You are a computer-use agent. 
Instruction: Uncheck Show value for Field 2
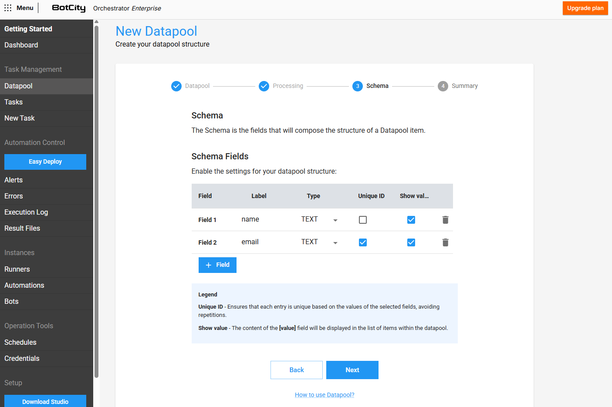pos(411,242)
